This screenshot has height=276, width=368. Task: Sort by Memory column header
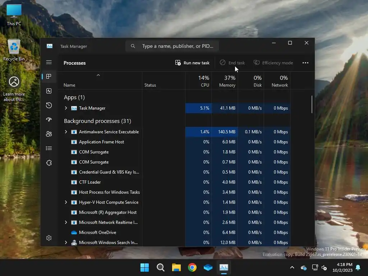coord(225,81)
